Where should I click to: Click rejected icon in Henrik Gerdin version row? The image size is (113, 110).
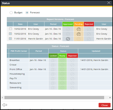89,39
